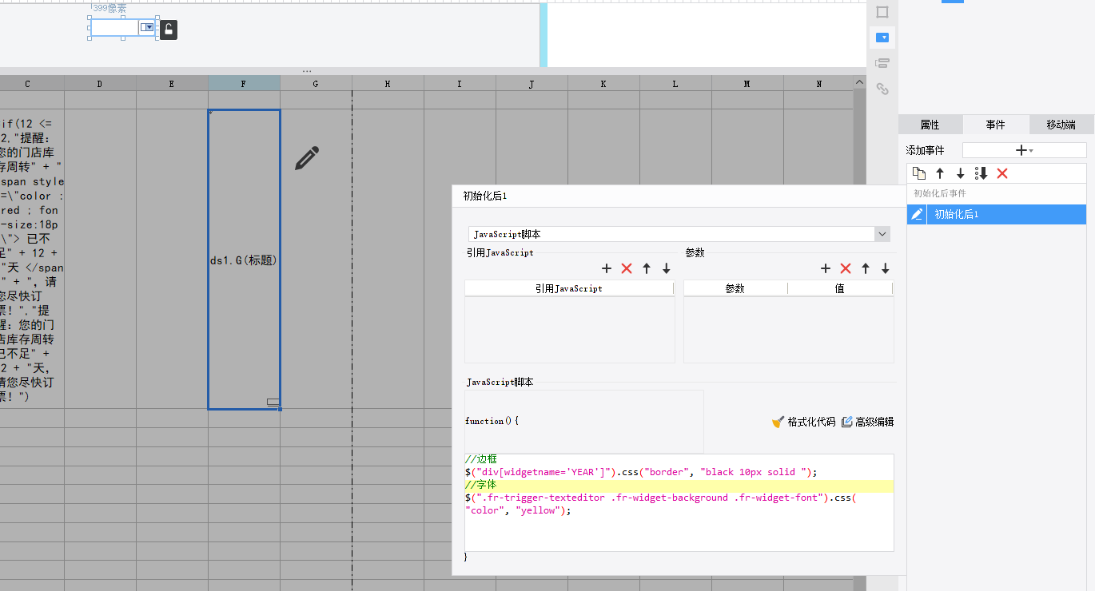Select column header C

28,83
